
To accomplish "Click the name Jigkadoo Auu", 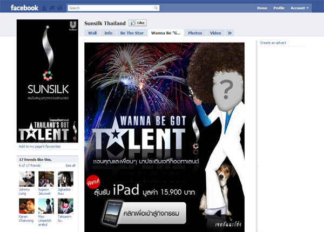I will [x=64, y=192].
